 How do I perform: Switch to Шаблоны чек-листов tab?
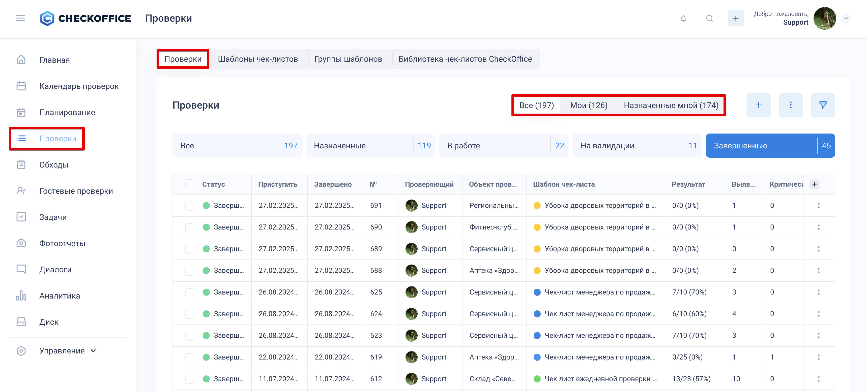pyautogui.click(x=258, y=59)
